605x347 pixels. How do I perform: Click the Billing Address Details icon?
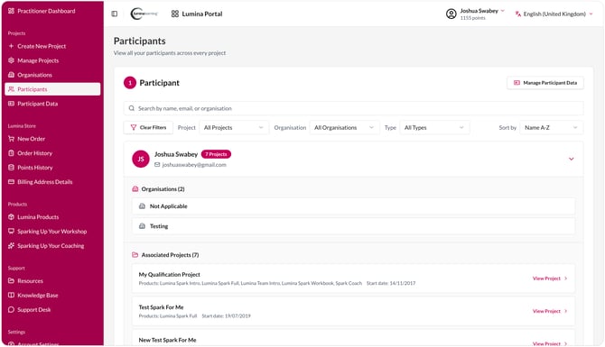pyautogui.click(x=11, y=182)
